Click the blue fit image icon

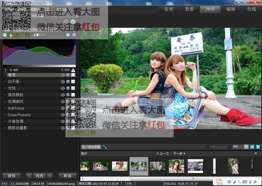[x=258, y=147]
